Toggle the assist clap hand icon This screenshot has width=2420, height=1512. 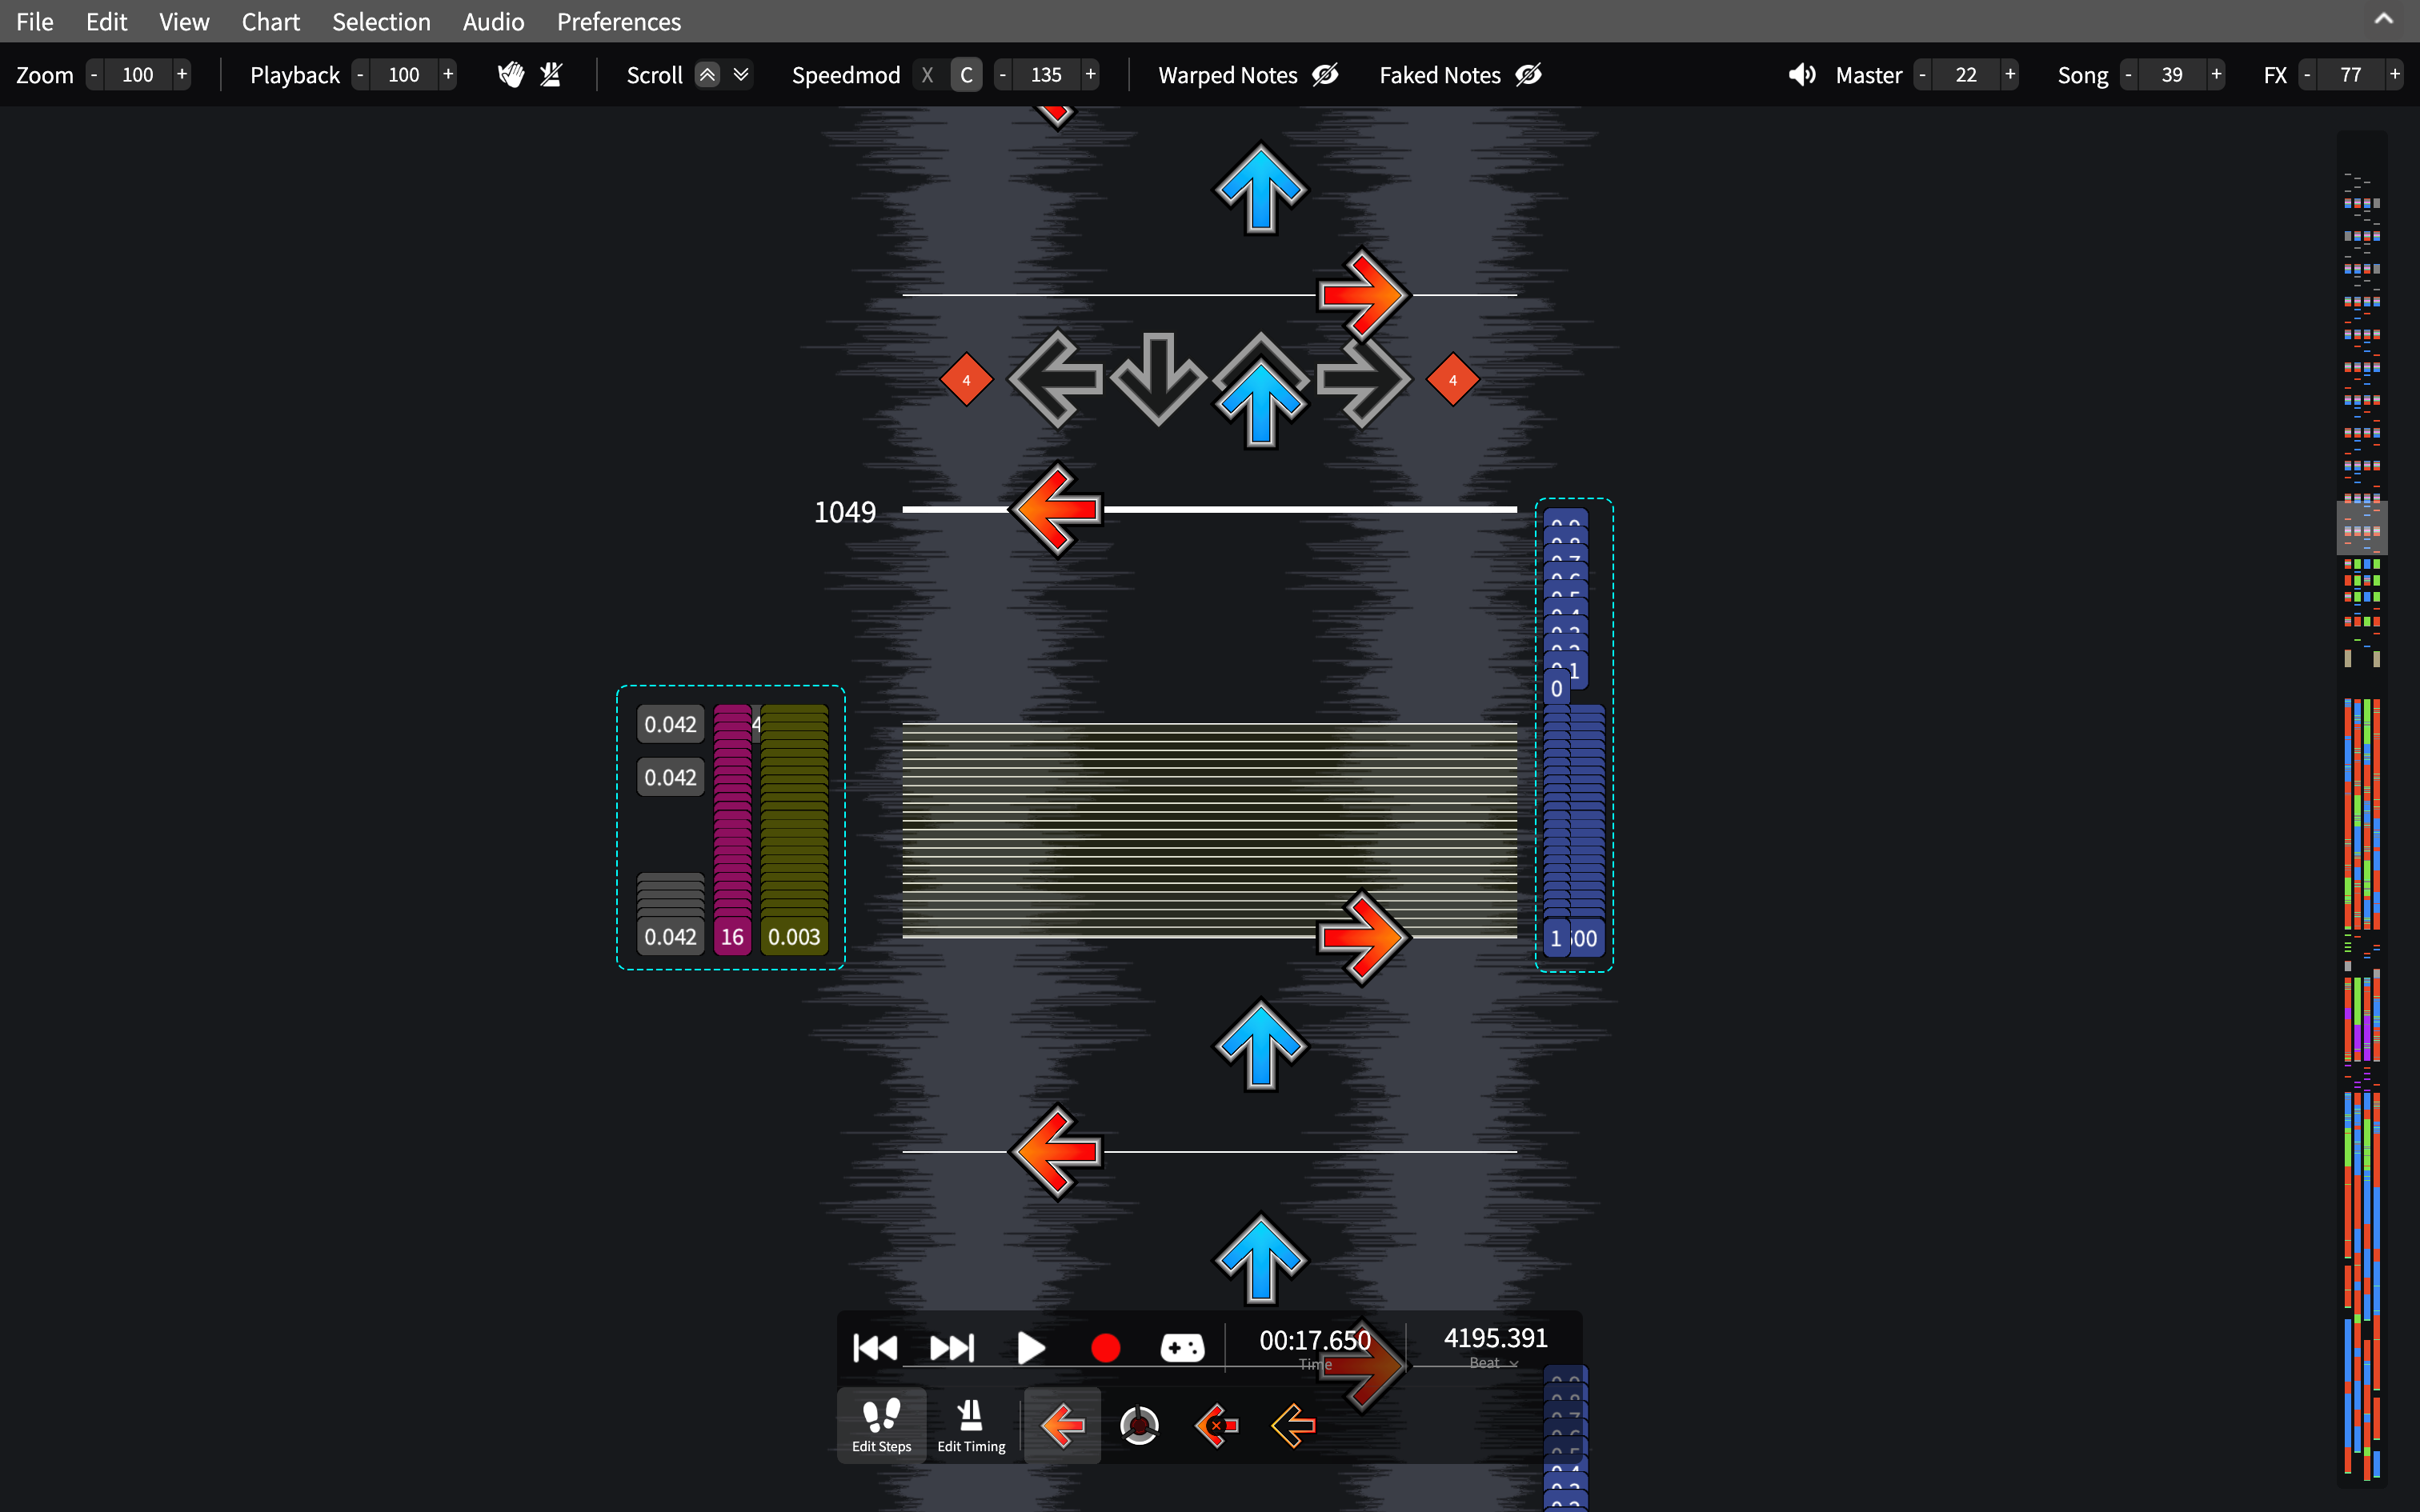click(511, 75)
